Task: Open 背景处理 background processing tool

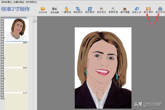Action: pos(113,9)
